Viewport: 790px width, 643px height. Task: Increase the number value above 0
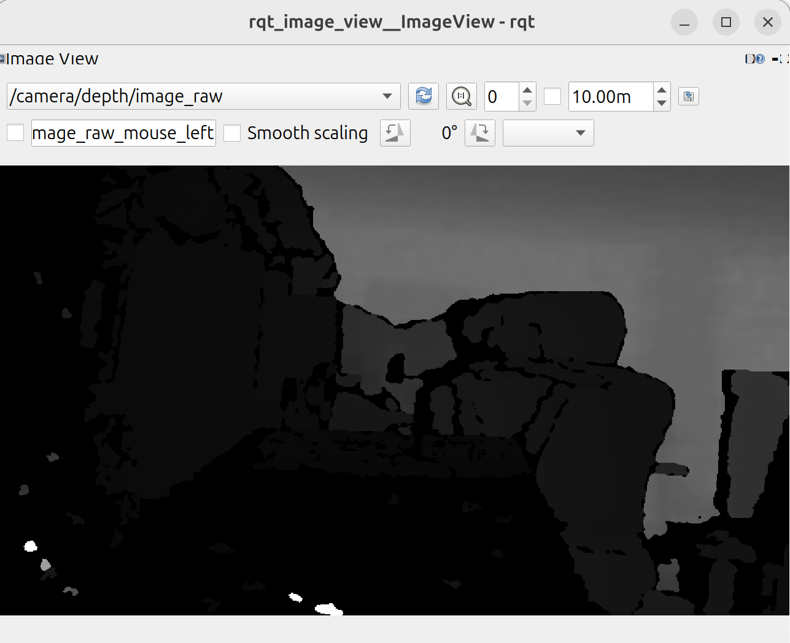click(527, 90)
